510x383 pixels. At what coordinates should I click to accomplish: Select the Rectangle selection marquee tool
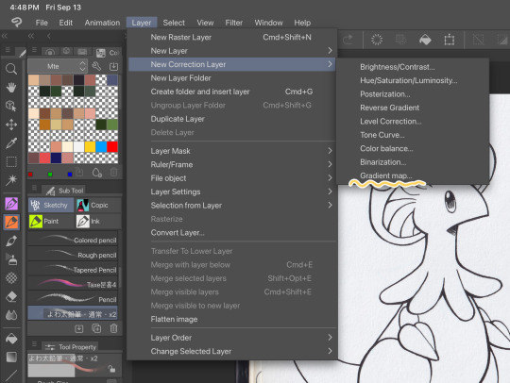point(11,161)
